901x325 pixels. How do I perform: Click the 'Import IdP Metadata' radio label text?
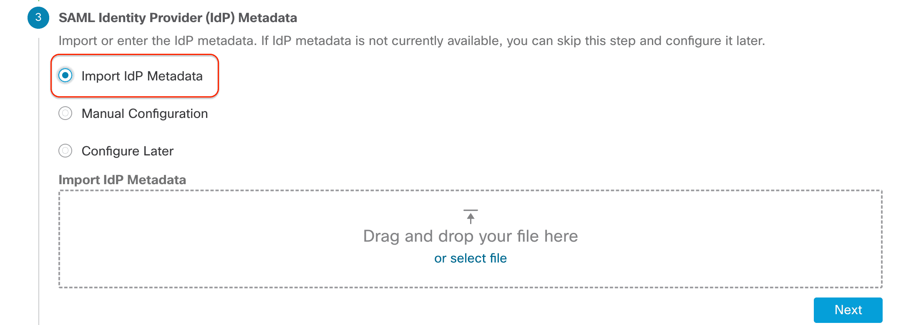coord(142,76)
